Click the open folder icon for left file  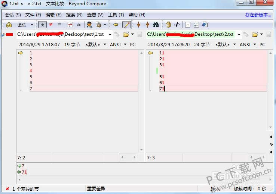click(126, 35)
